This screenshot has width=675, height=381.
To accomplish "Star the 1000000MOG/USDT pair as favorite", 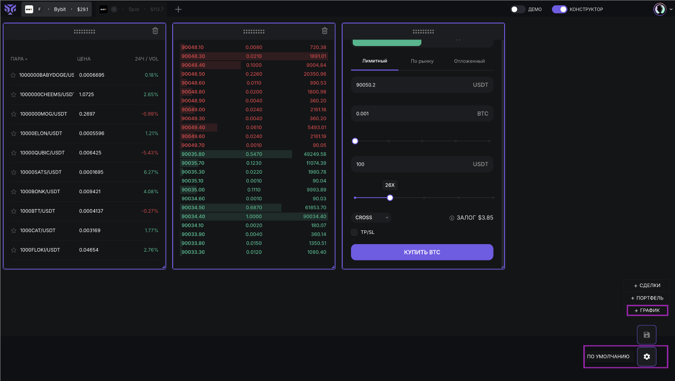I will click(x=13, y=114).
